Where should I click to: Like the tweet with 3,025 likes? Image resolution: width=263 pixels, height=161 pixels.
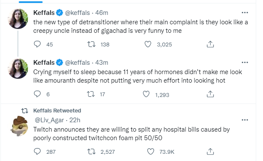148,44
